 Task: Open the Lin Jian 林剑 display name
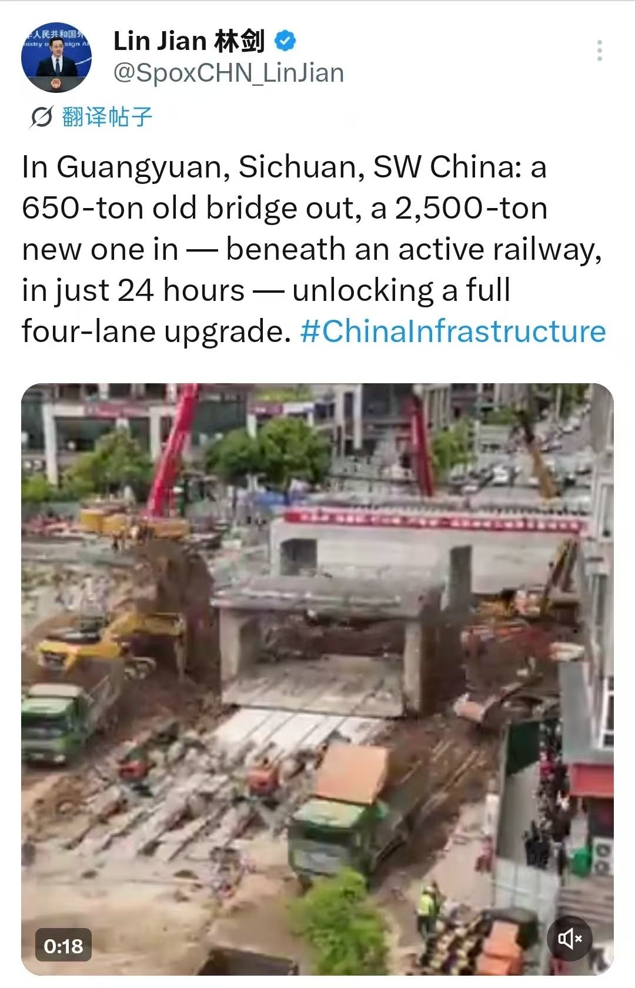click(189, 41)
